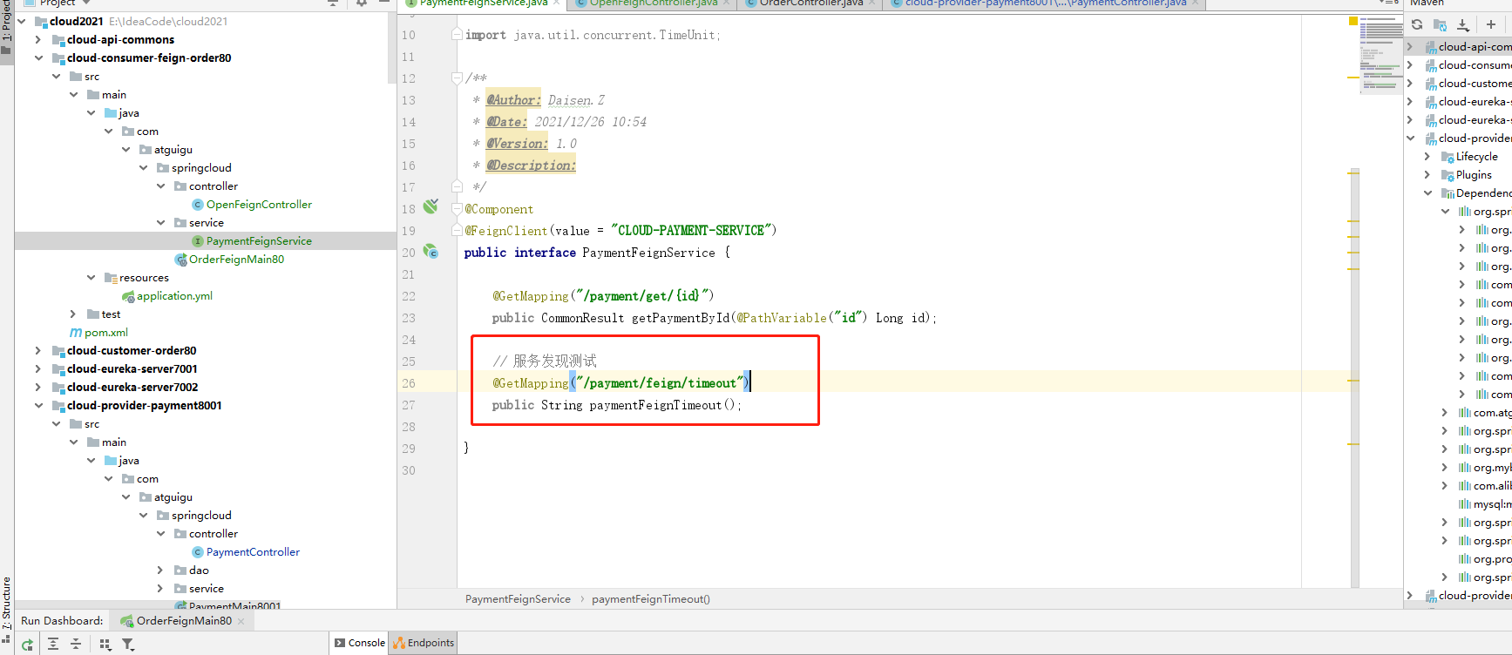This screenshot has height=655, width=1512.
Task: Click Collapse All in Run Dashboard toolbar
Action: [76, 644]
